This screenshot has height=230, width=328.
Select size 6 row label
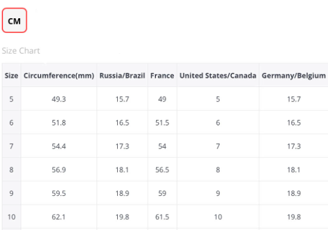pos(12,122)
